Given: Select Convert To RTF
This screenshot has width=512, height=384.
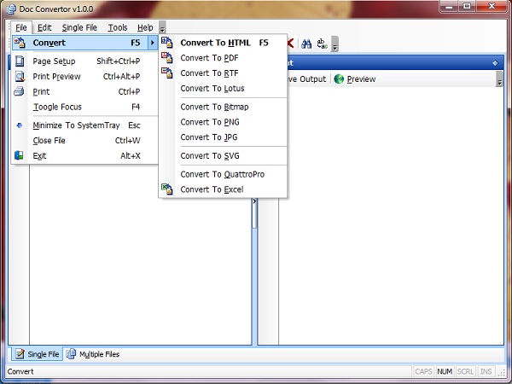Looking at the screenshot, I should [223, 73].
